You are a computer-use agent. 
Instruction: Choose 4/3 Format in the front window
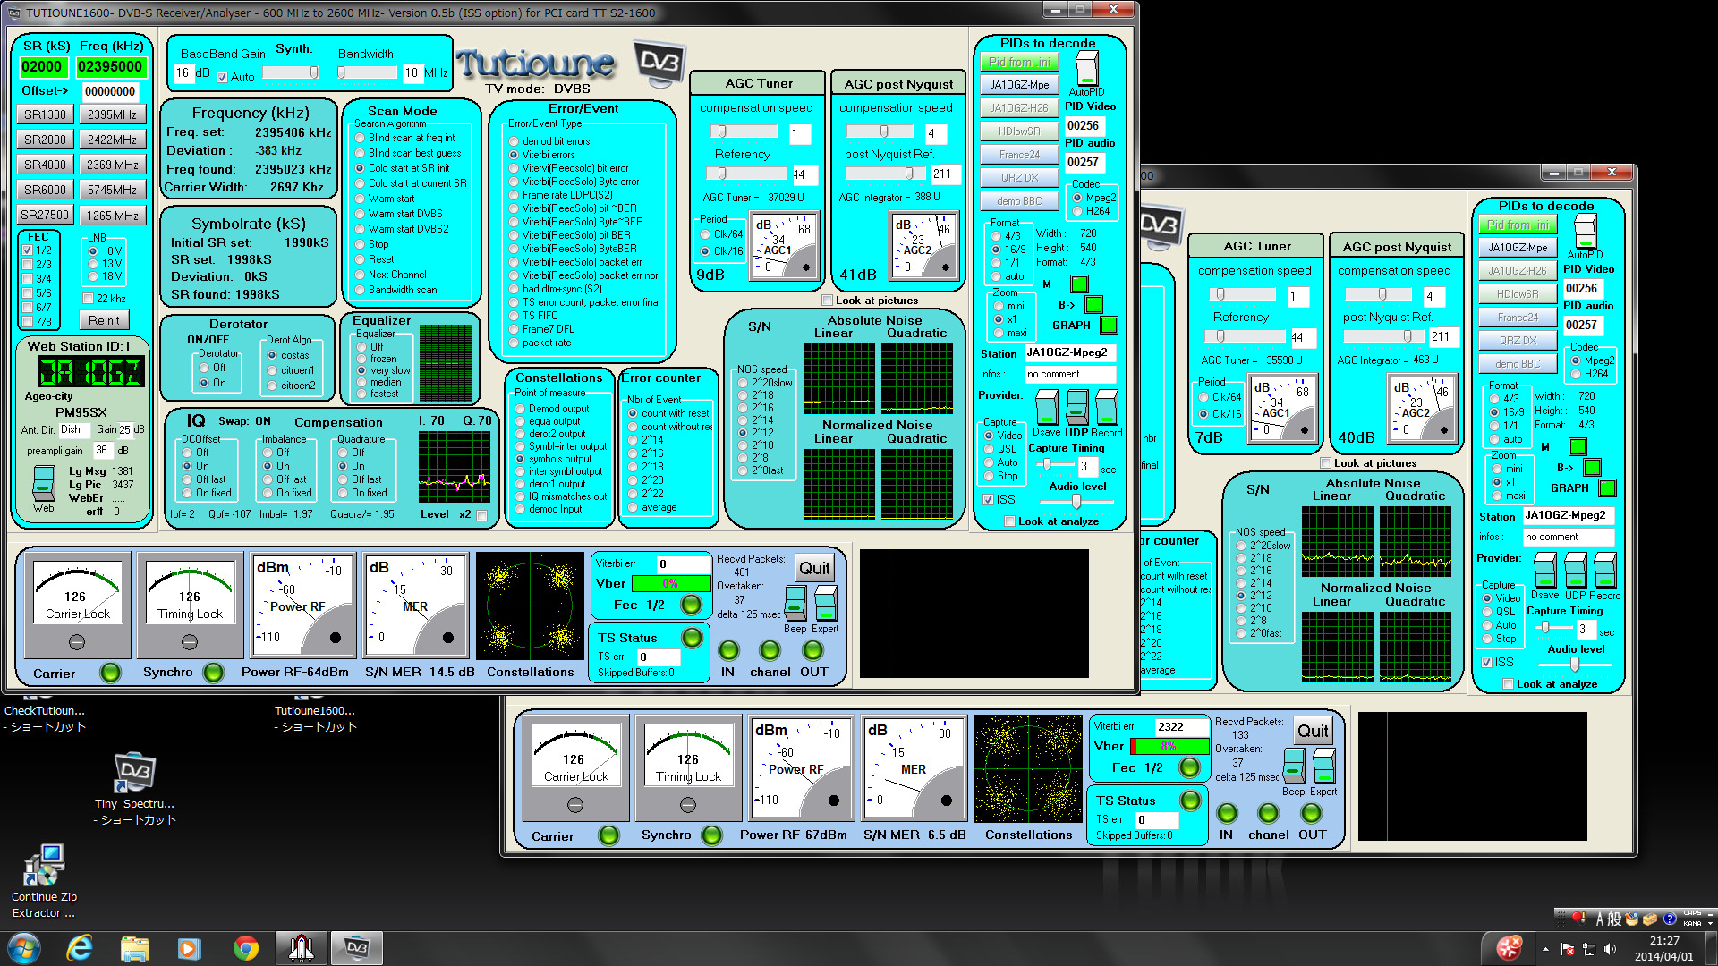(x=996, y=236)
